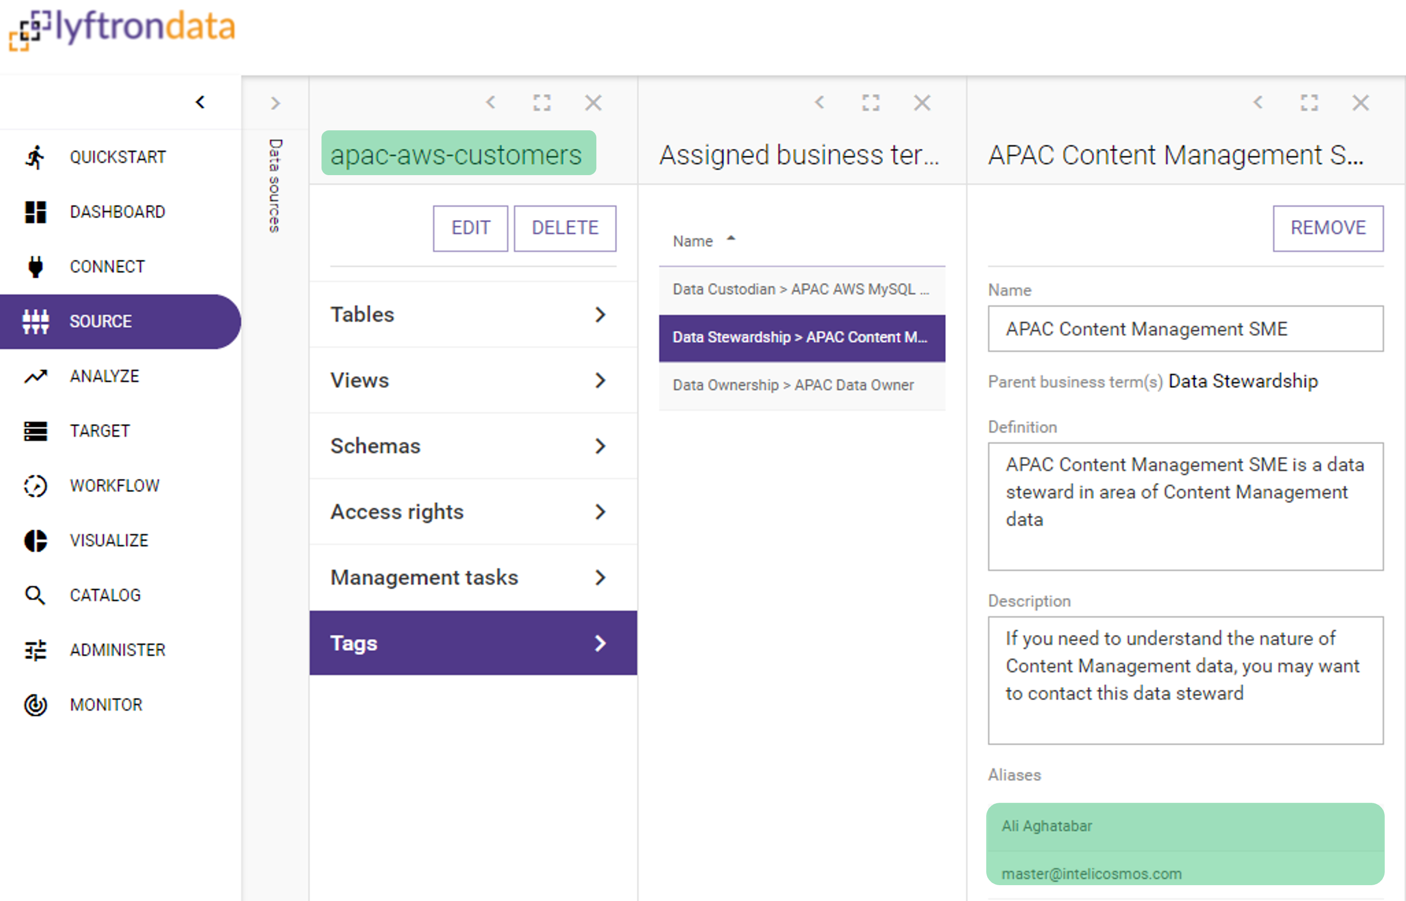This screenshot has width=1406, height=901.
Task: Click the Monitor radar icon
Action: click(x=35, y=705)
